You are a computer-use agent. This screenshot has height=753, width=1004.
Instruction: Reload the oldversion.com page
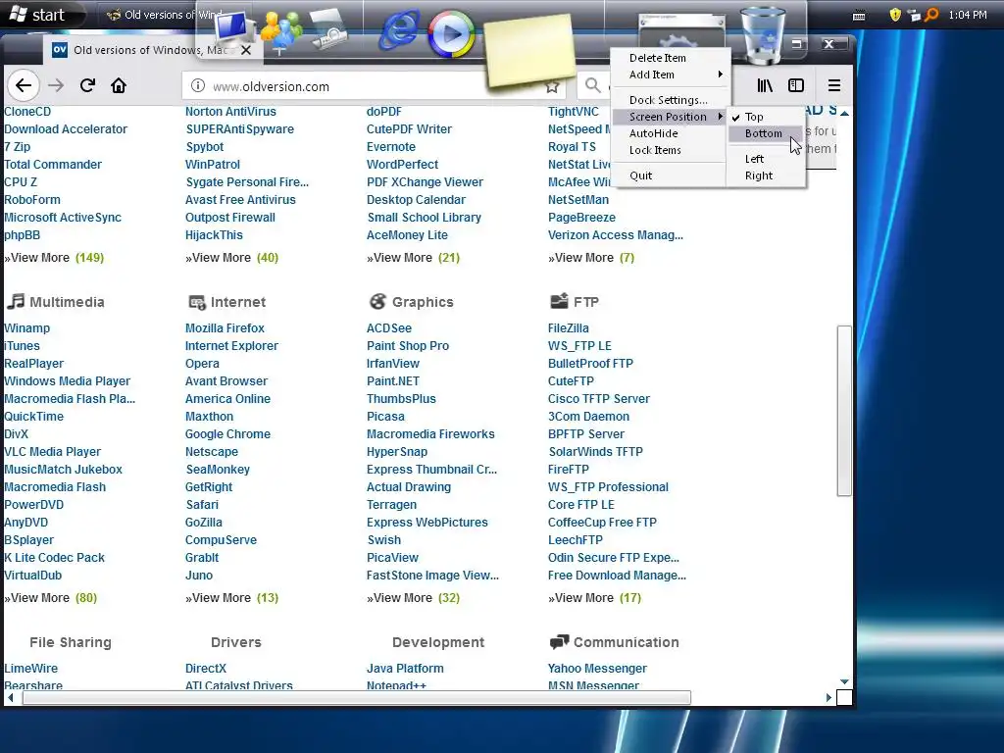pos(87,86)
